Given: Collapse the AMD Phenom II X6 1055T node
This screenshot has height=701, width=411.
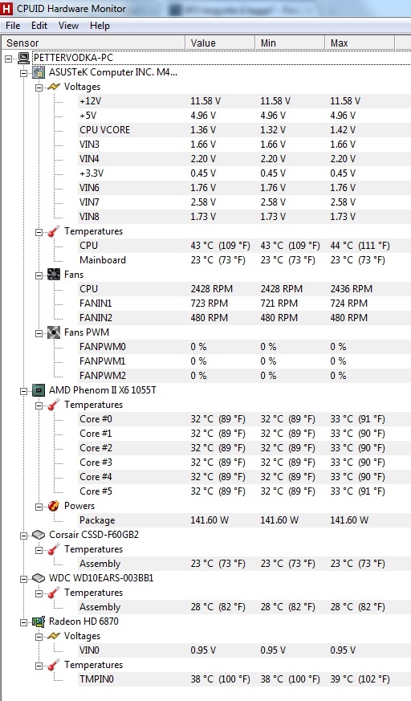Looking at the screenshot, I should pyautogui.click(x=23, y=391).
